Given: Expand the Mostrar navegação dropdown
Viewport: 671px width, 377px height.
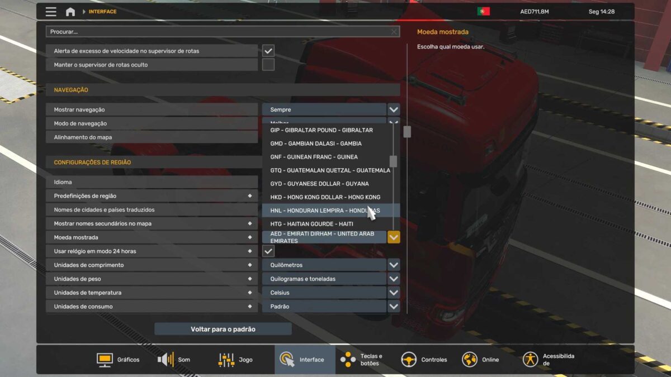Looking at the screenshot, I should (394, 109).
